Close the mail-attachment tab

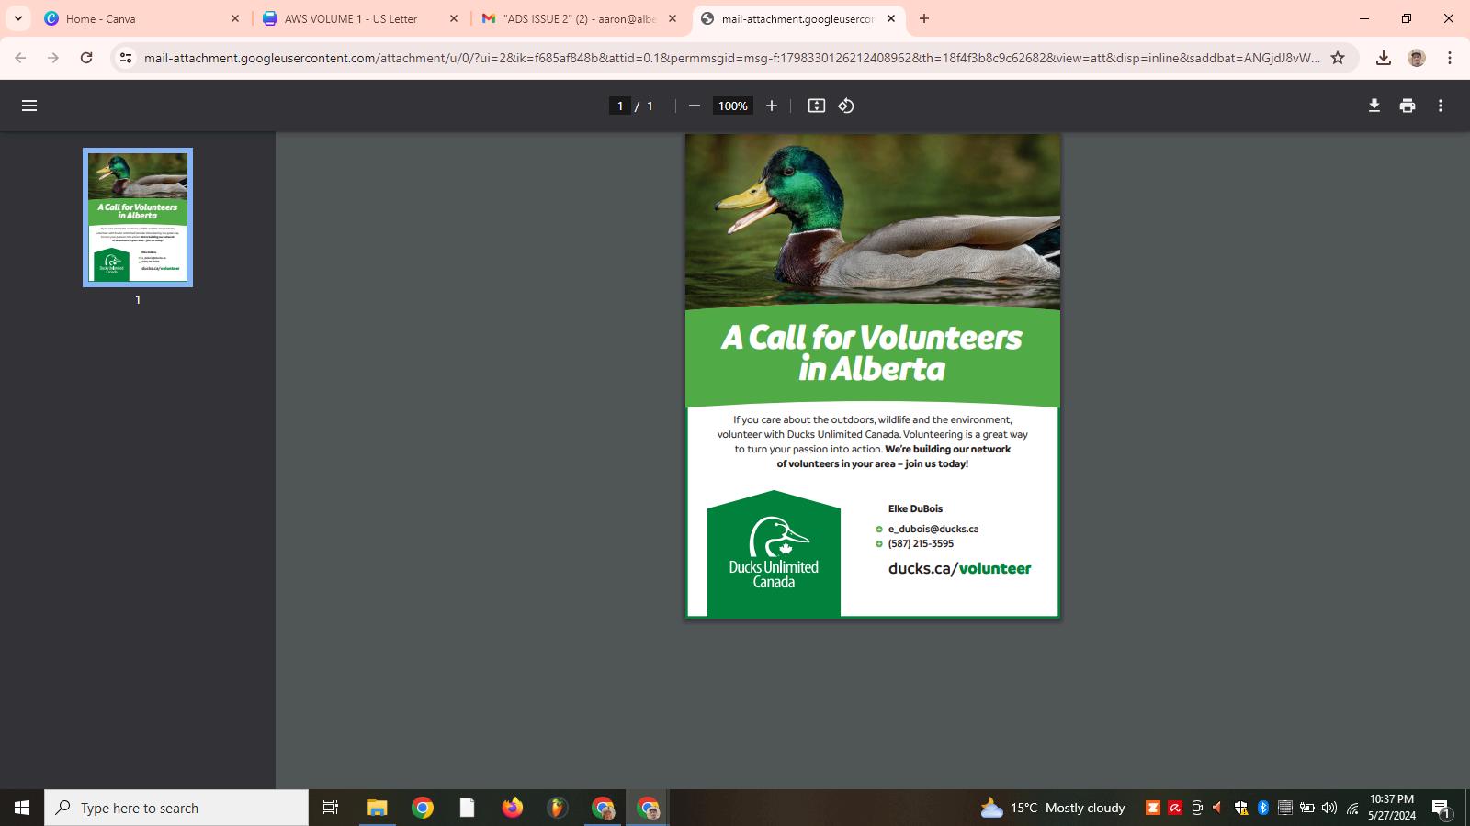[x=891, y=18]
